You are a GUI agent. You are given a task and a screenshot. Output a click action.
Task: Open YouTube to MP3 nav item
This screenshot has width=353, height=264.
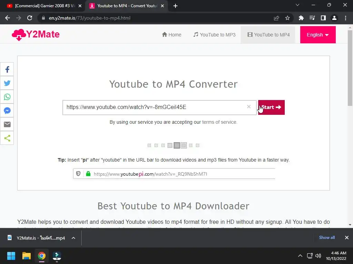tap(214, 35)
